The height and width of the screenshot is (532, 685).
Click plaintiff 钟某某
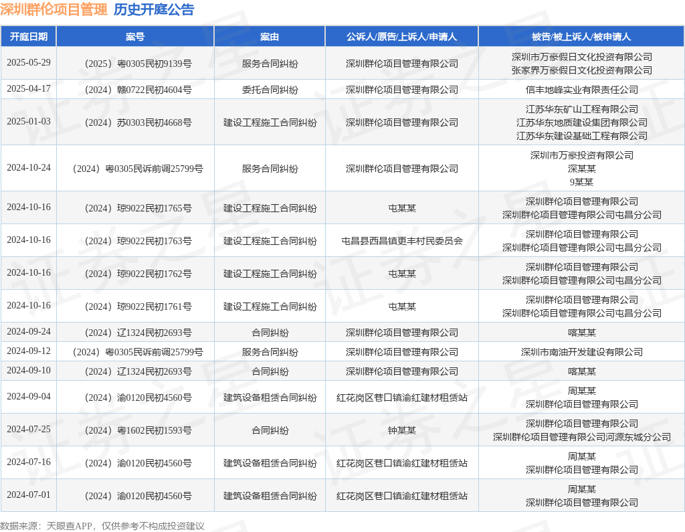[x=402, y=430]
